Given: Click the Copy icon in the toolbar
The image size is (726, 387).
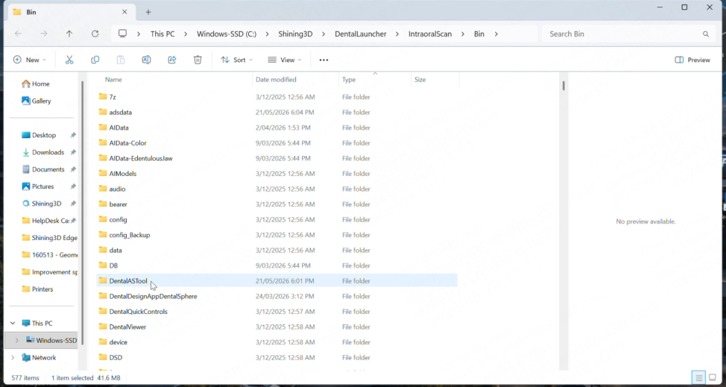Looking at the screenshot, I should click(x=95, y=60).
